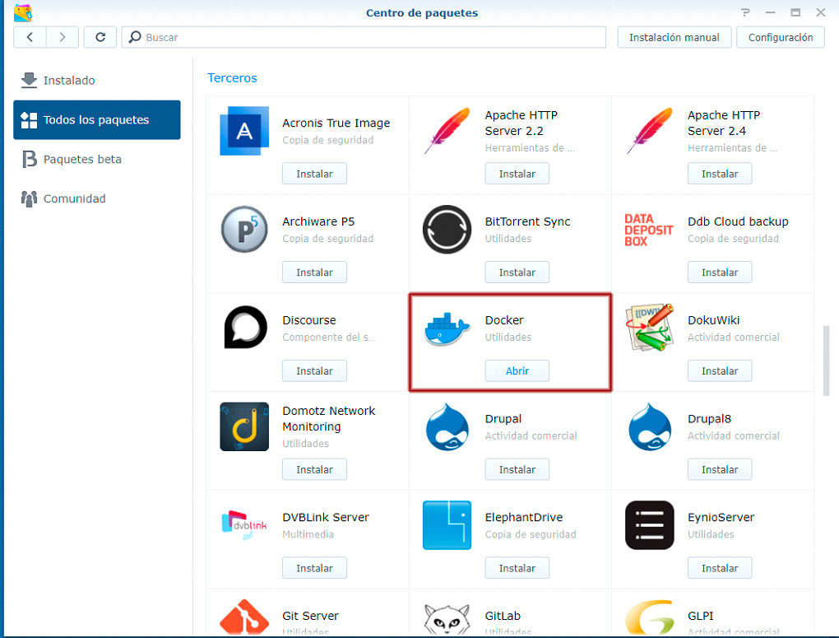The height and width of the screenshot is (638, 839).
Task: Click the EynioServer icon
Action: (x=650, y=525)
